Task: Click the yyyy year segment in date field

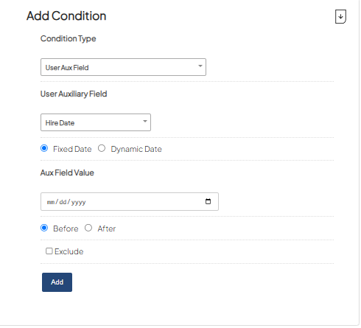Action: [79, 203]
